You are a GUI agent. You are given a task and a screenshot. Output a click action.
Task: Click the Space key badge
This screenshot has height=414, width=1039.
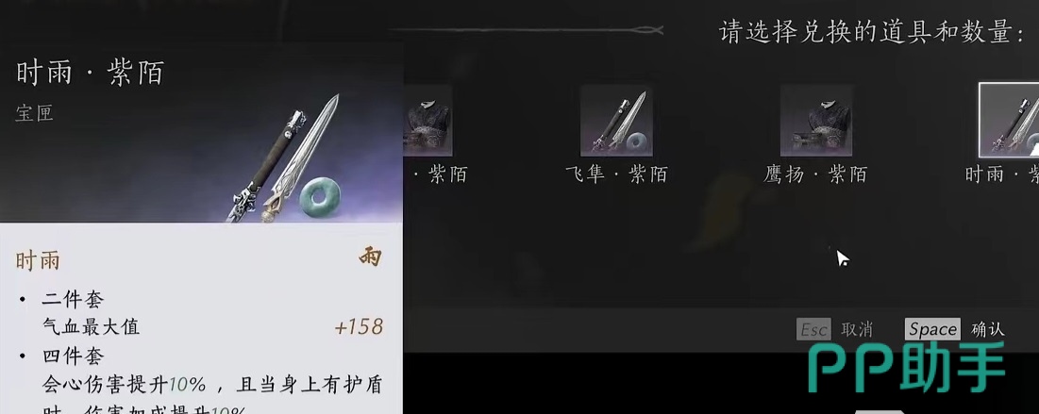933,329
